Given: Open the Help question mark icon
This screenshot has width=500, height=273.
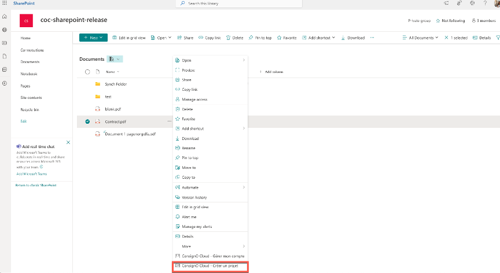Looking at the screenshot, I should pyautogui.click(x=485, y=3).
